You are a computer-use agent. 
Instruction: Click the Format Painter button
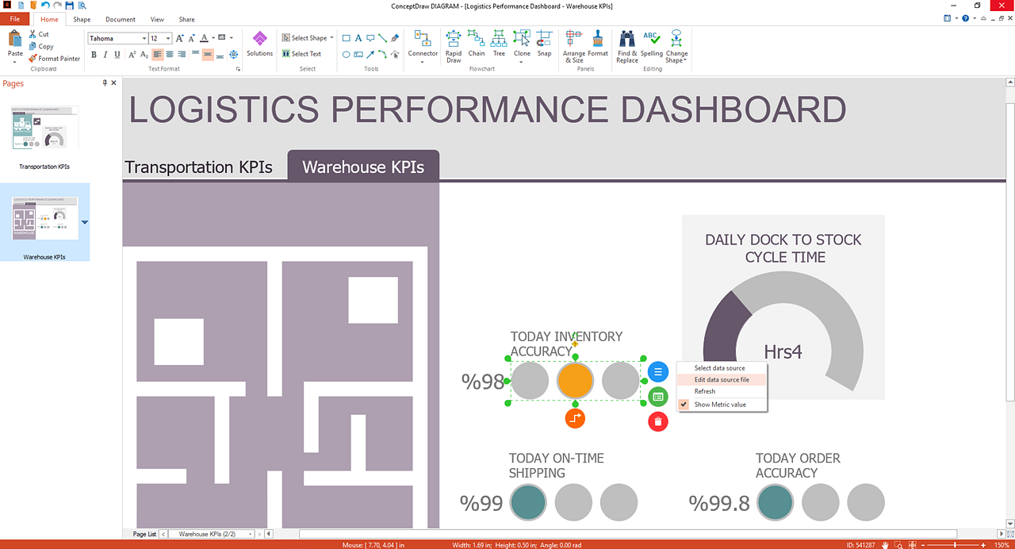(54, 59)
